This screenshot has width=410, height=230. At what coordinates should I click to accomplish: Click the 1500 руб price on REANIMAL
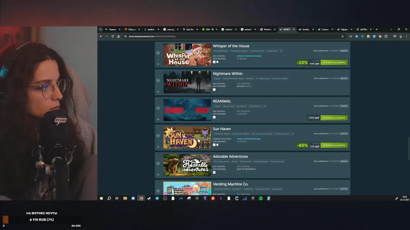click(x=314, y=118)
